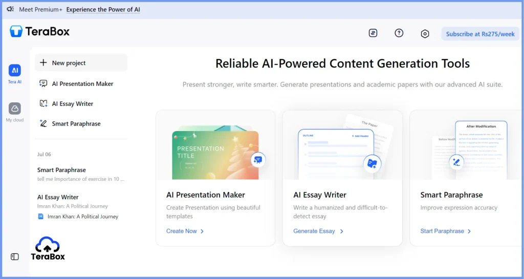Start a New project
Image resolution: width=524 pixels, height=279 pixels.
(x=81, y=62)
